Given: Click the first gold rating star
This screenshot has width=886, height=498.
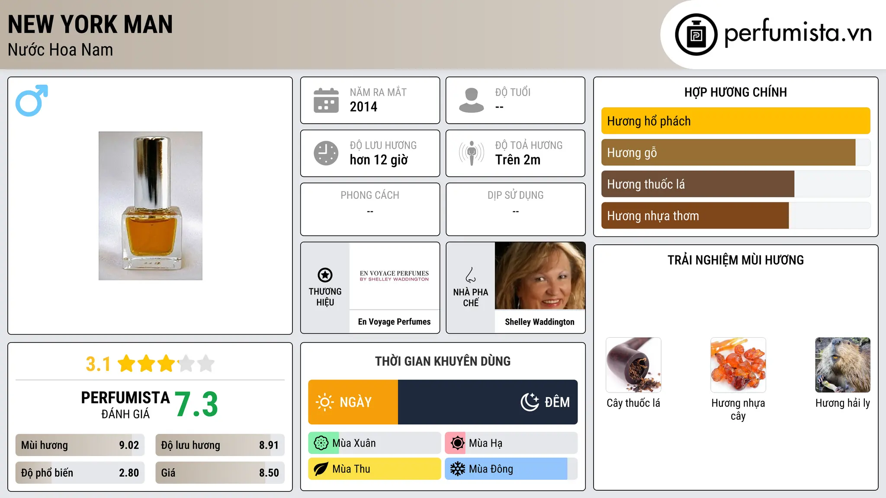Looking at the screenshot, I should coord(127,364).
